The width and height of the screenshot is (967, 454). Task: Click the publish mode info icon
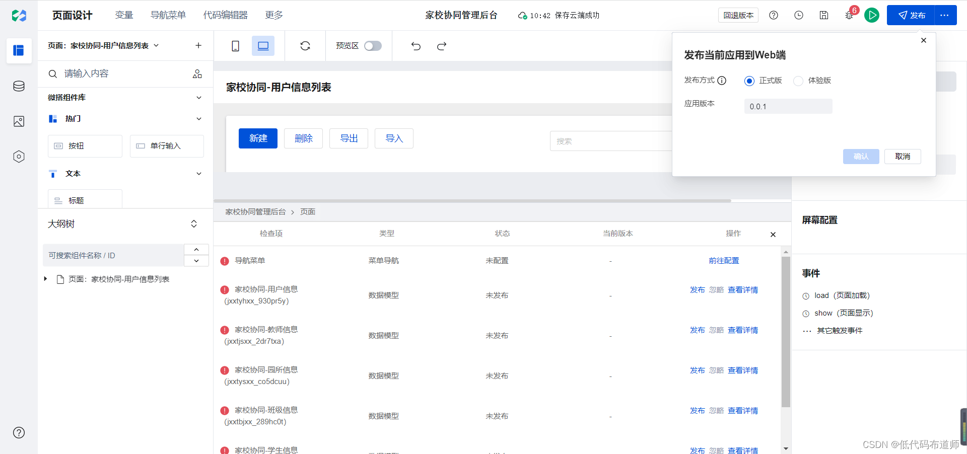point(722,81)
